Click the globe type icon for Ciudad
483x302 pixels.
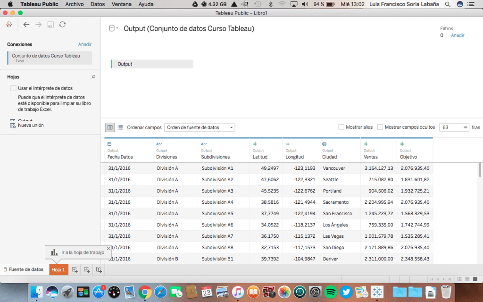tap(325, 144)
